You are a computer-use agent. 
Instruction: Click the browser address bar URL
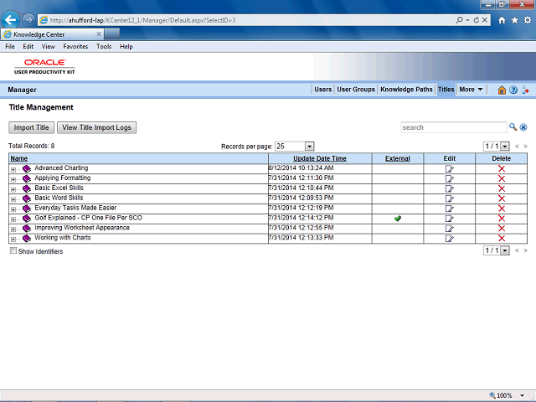[x=142, y=20]
